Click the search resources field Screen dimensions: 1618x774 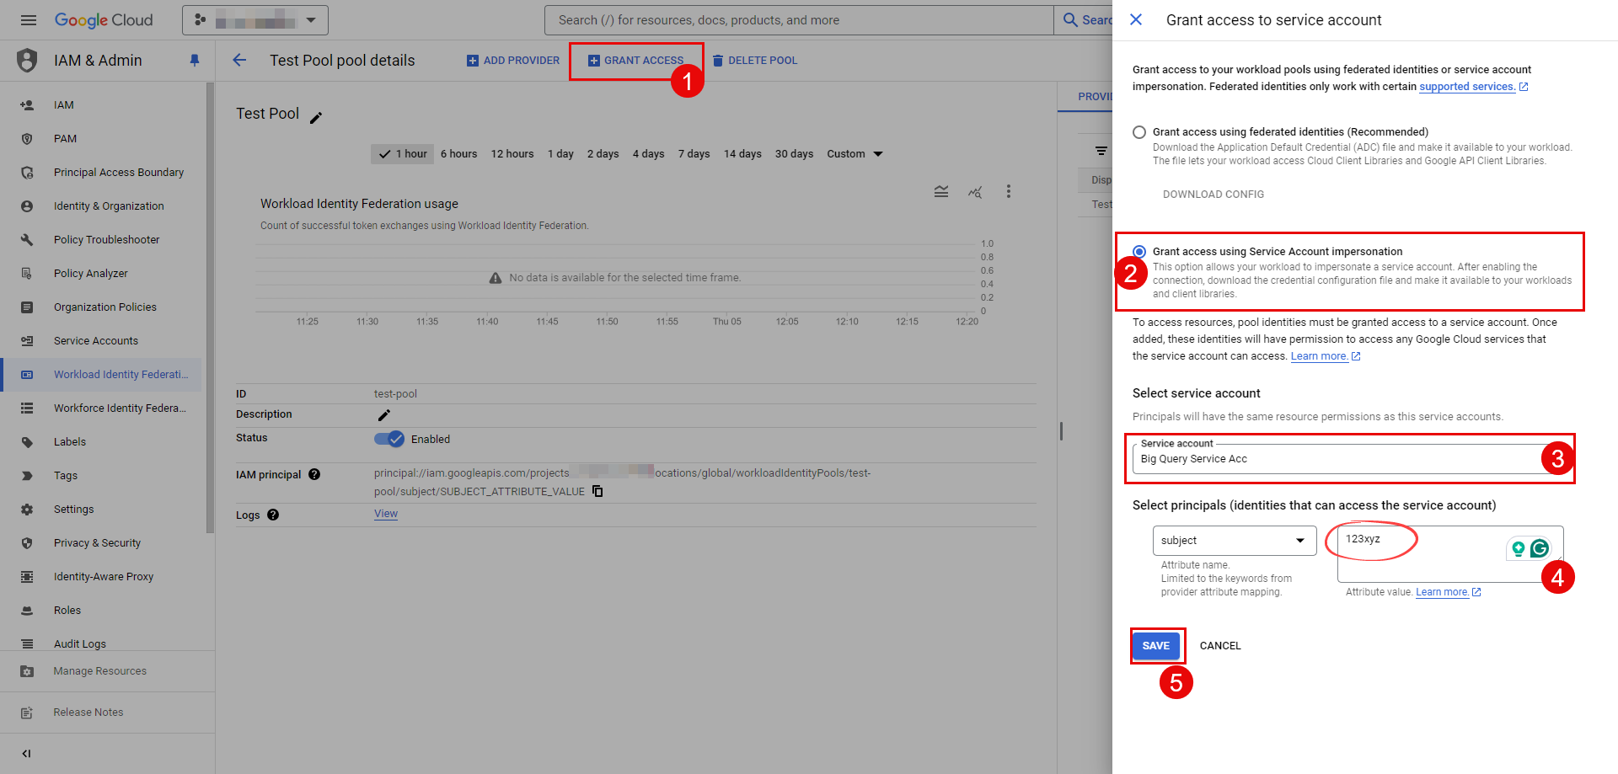(799, 20)
